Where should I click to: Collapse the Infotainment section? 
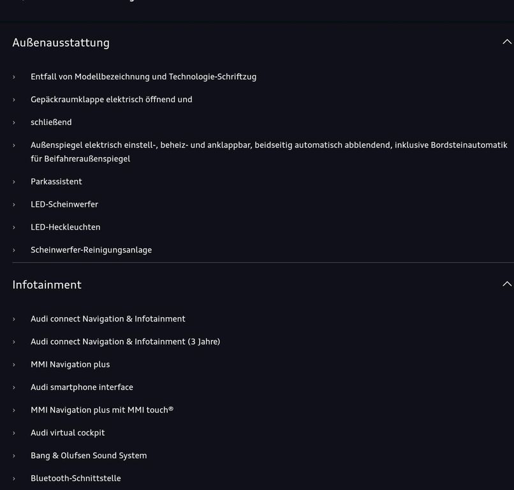(x=507, y=284)
